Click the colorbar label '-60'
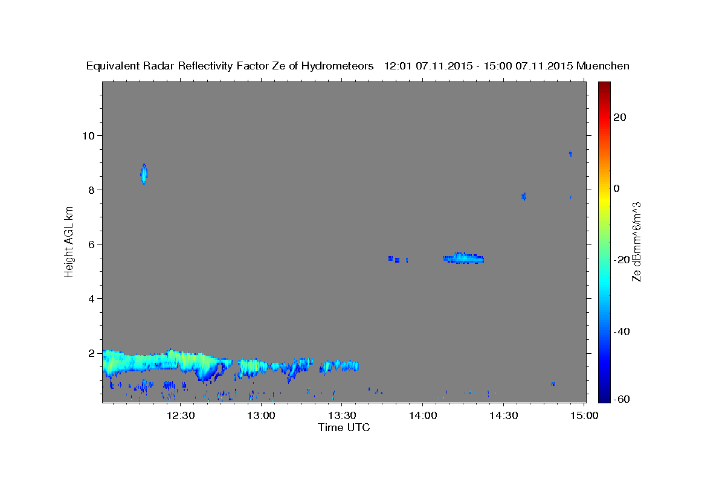 pyautogui.click(x=622, y=399)
